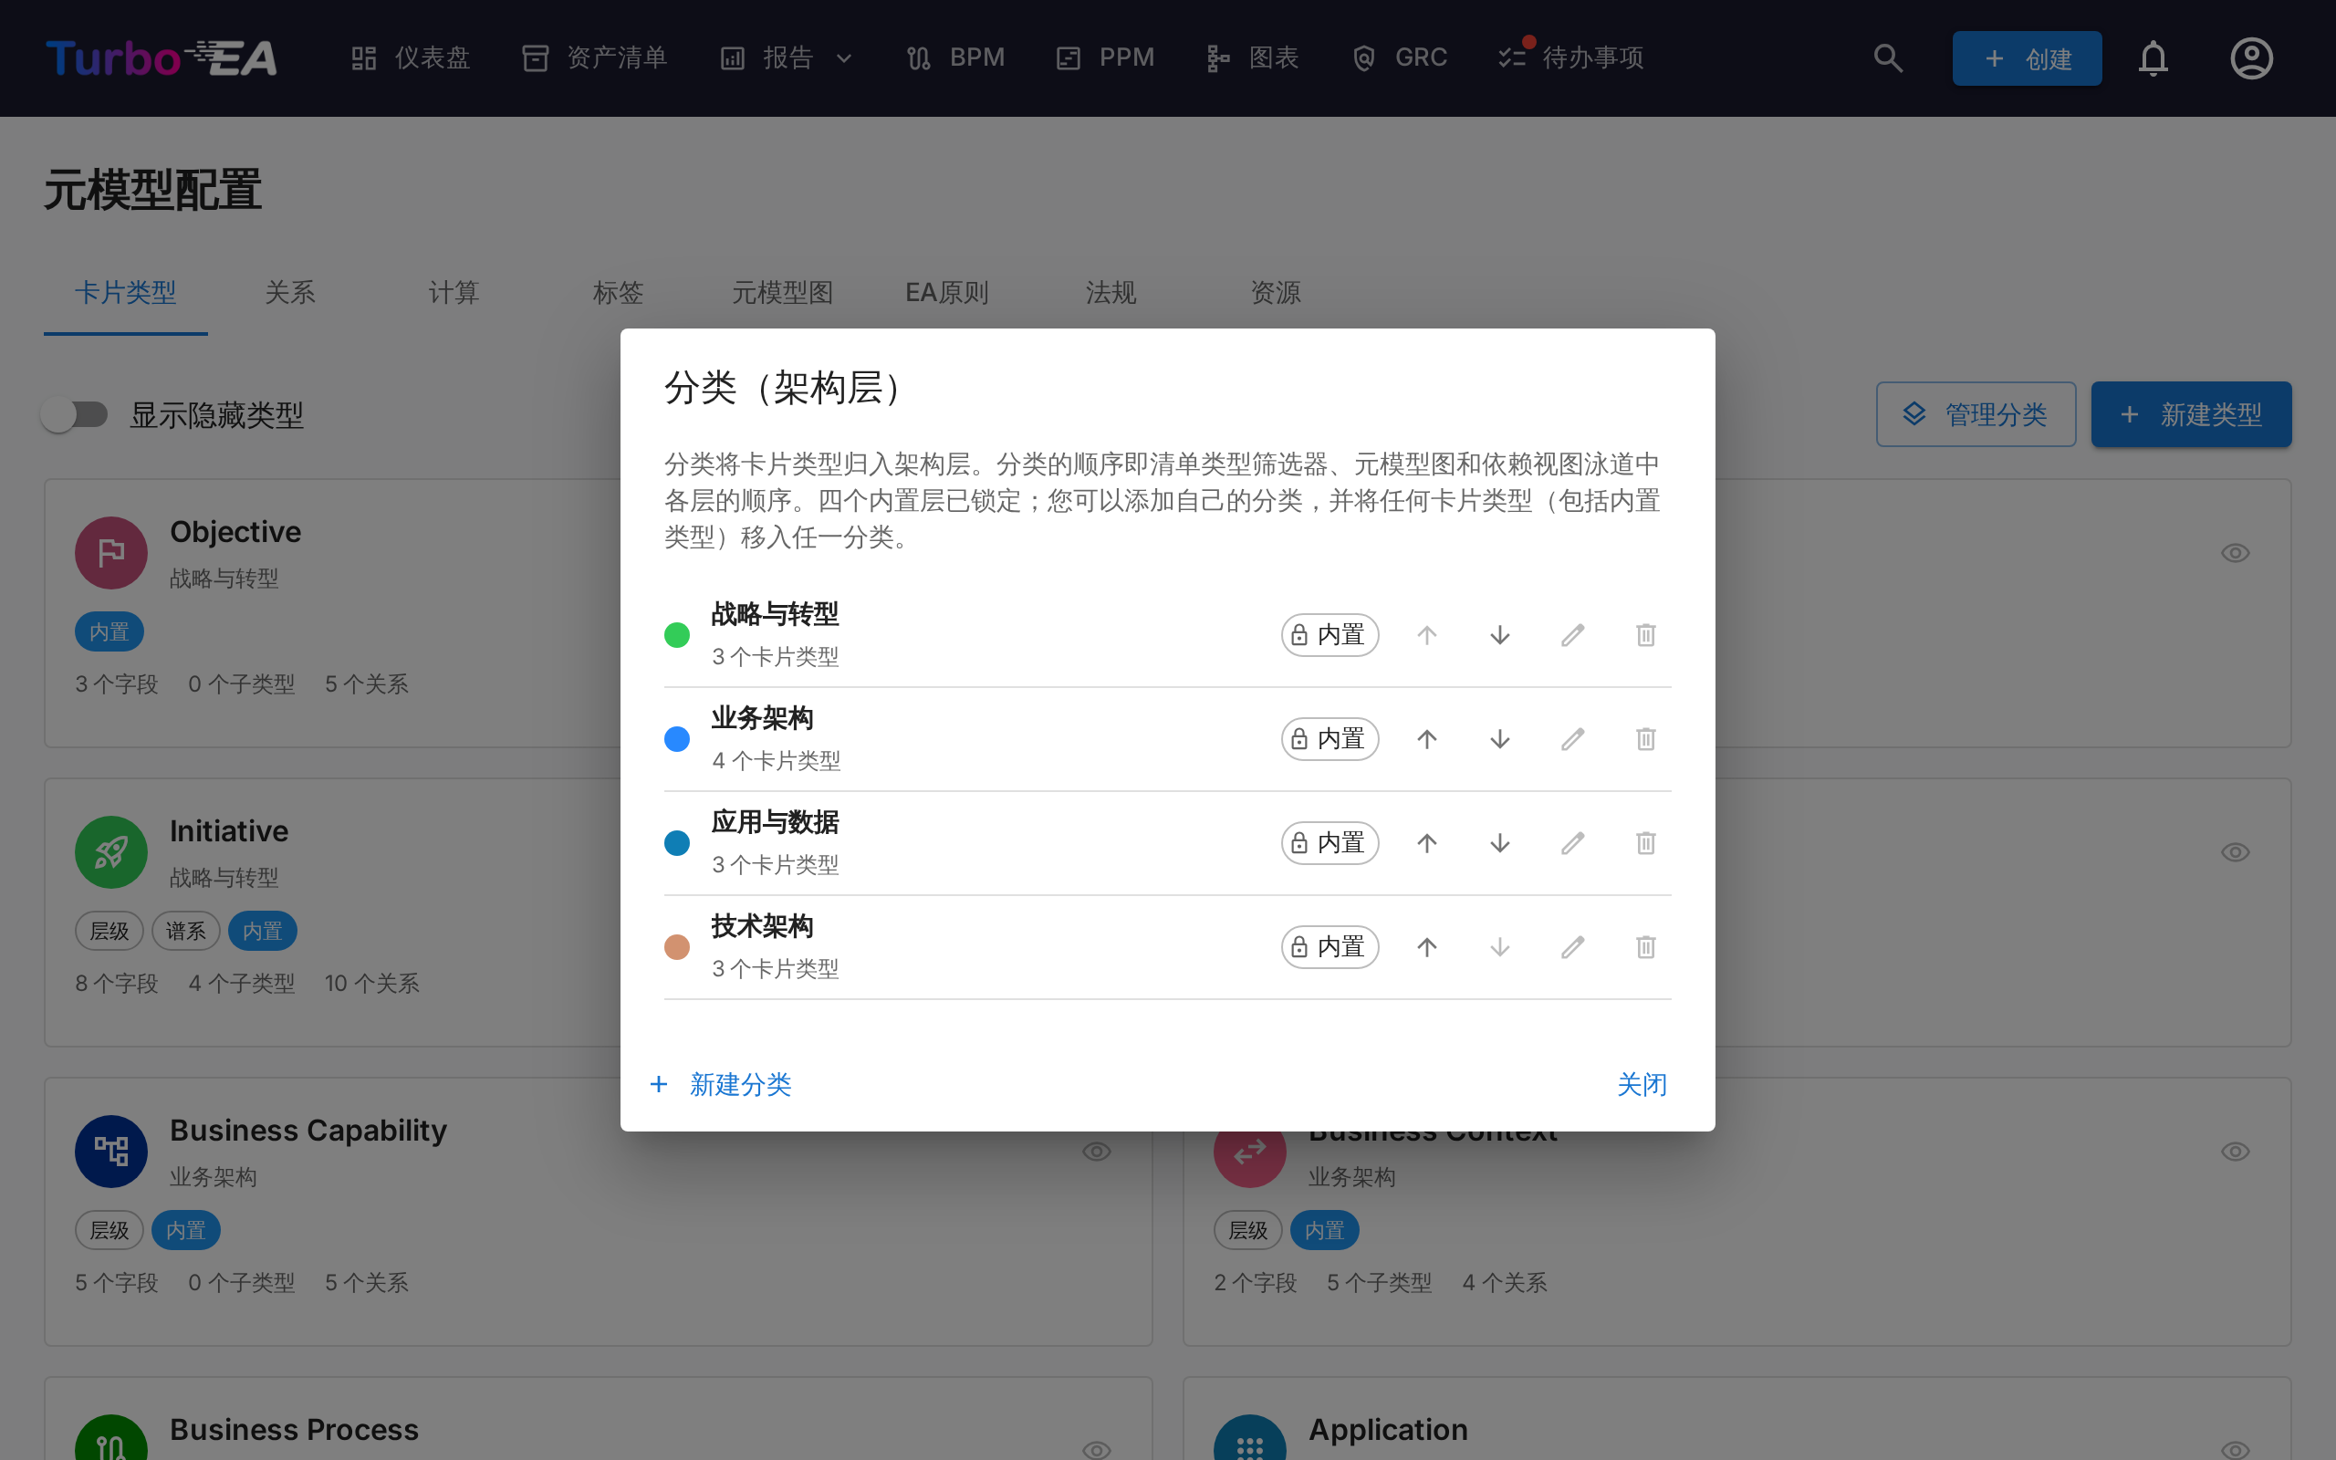Move 应用与数据 category down
Image resolution: width=2336 pixels, height=1460 pixels.
pyautogui.click(x=1499, y=843)
